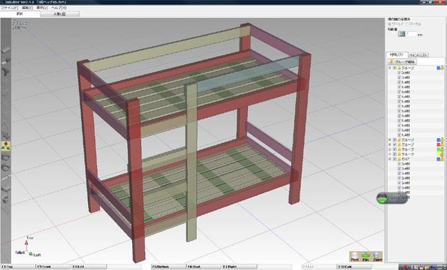Screen dimensions: 447x270
Task: Activate the Zoom view icon
Action: click(x=377, y=256)
